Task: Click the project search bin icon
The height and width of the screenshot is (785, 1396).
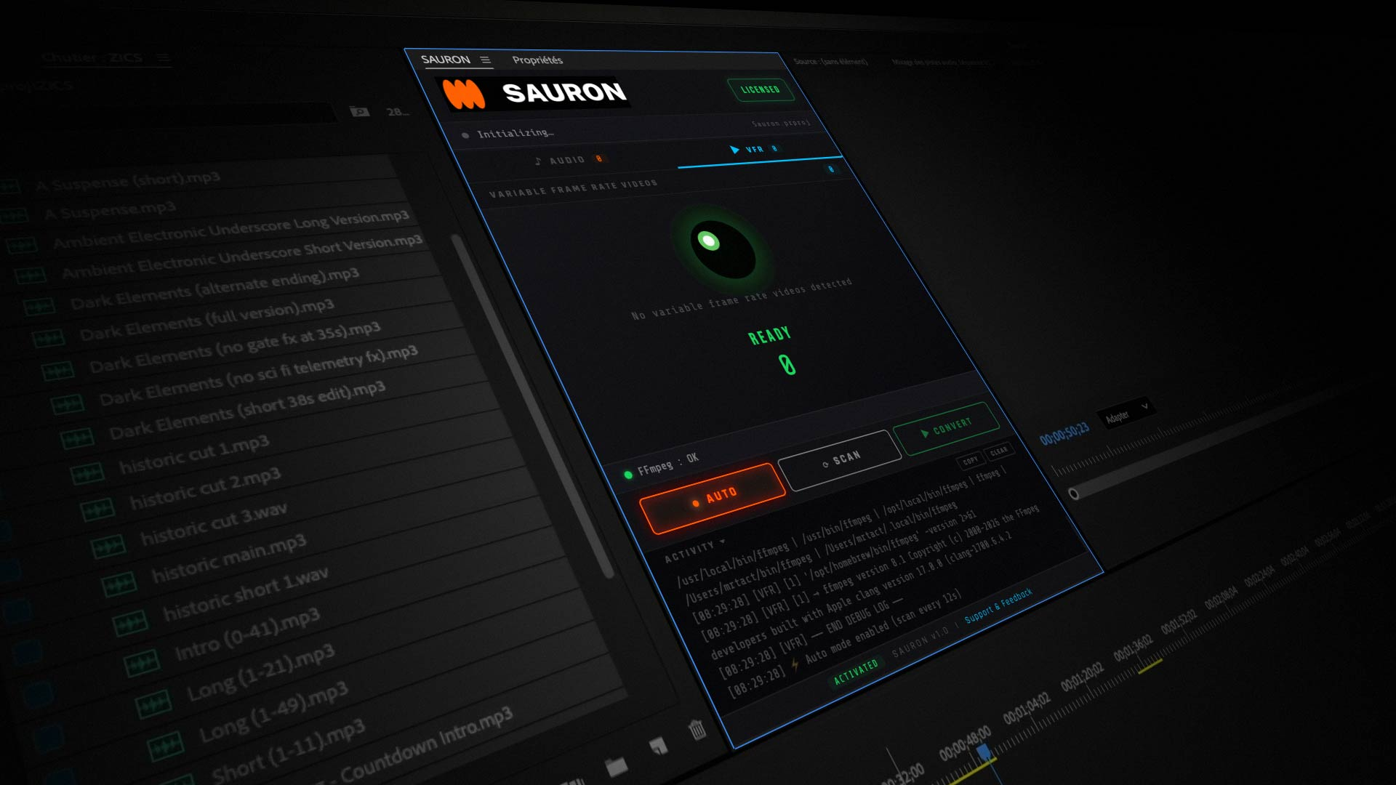Action: tap(359, 112)
